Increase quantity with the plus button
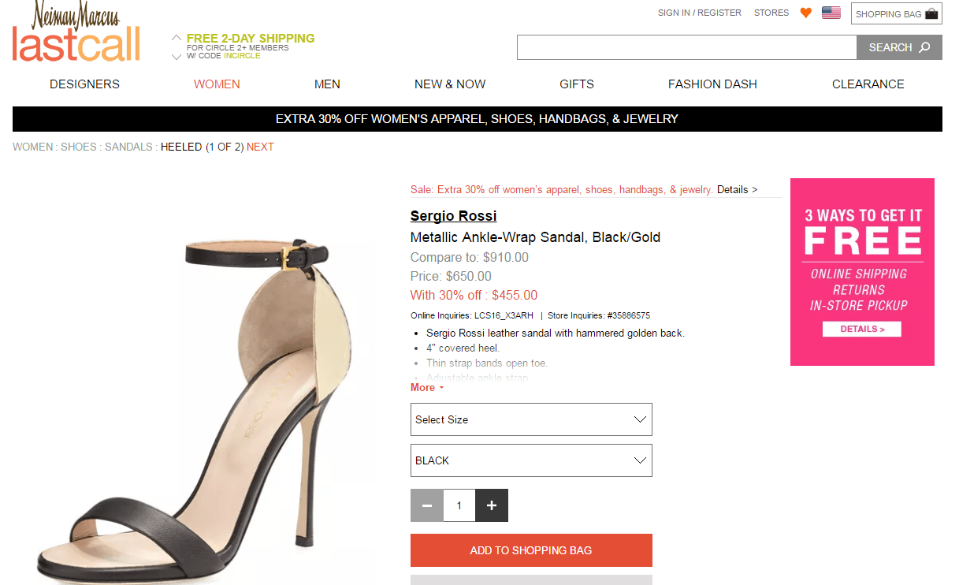The width and height of the screenshot is (959, 585). pyautogui.click(x=492, y=505)
